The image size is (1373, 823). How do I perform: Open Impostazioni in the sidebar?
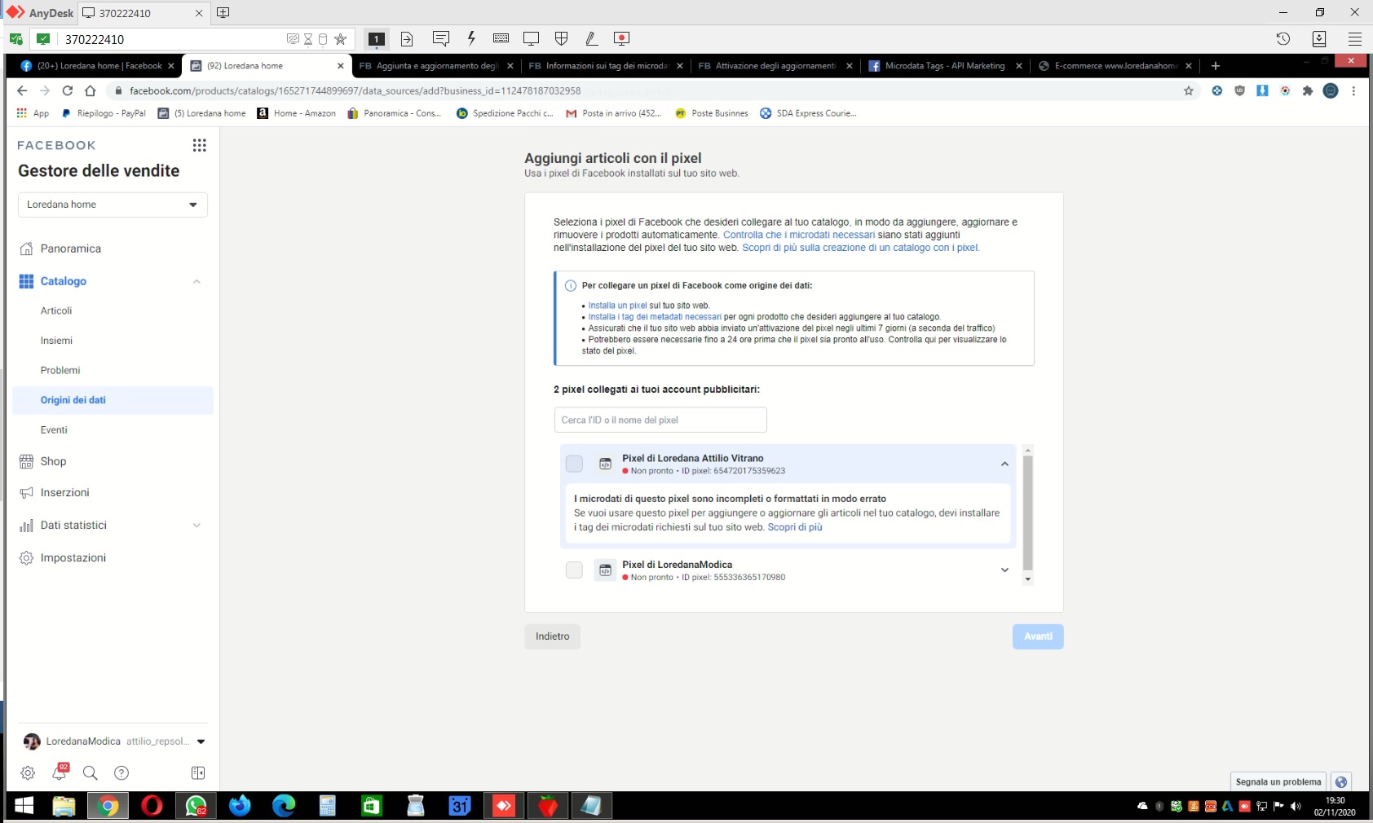coord(73,557)
